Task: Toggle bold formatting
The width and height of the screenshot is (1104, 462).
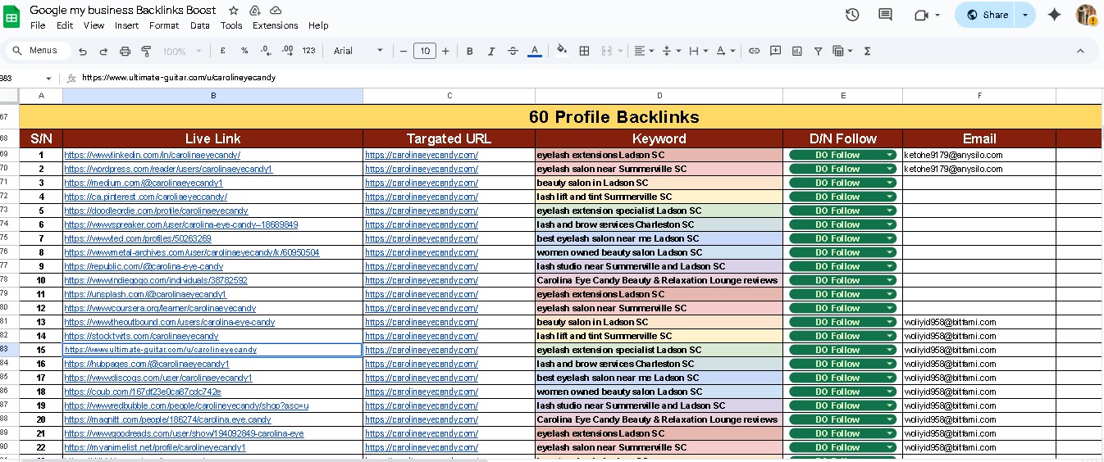Action: click(x=470, y=51)
